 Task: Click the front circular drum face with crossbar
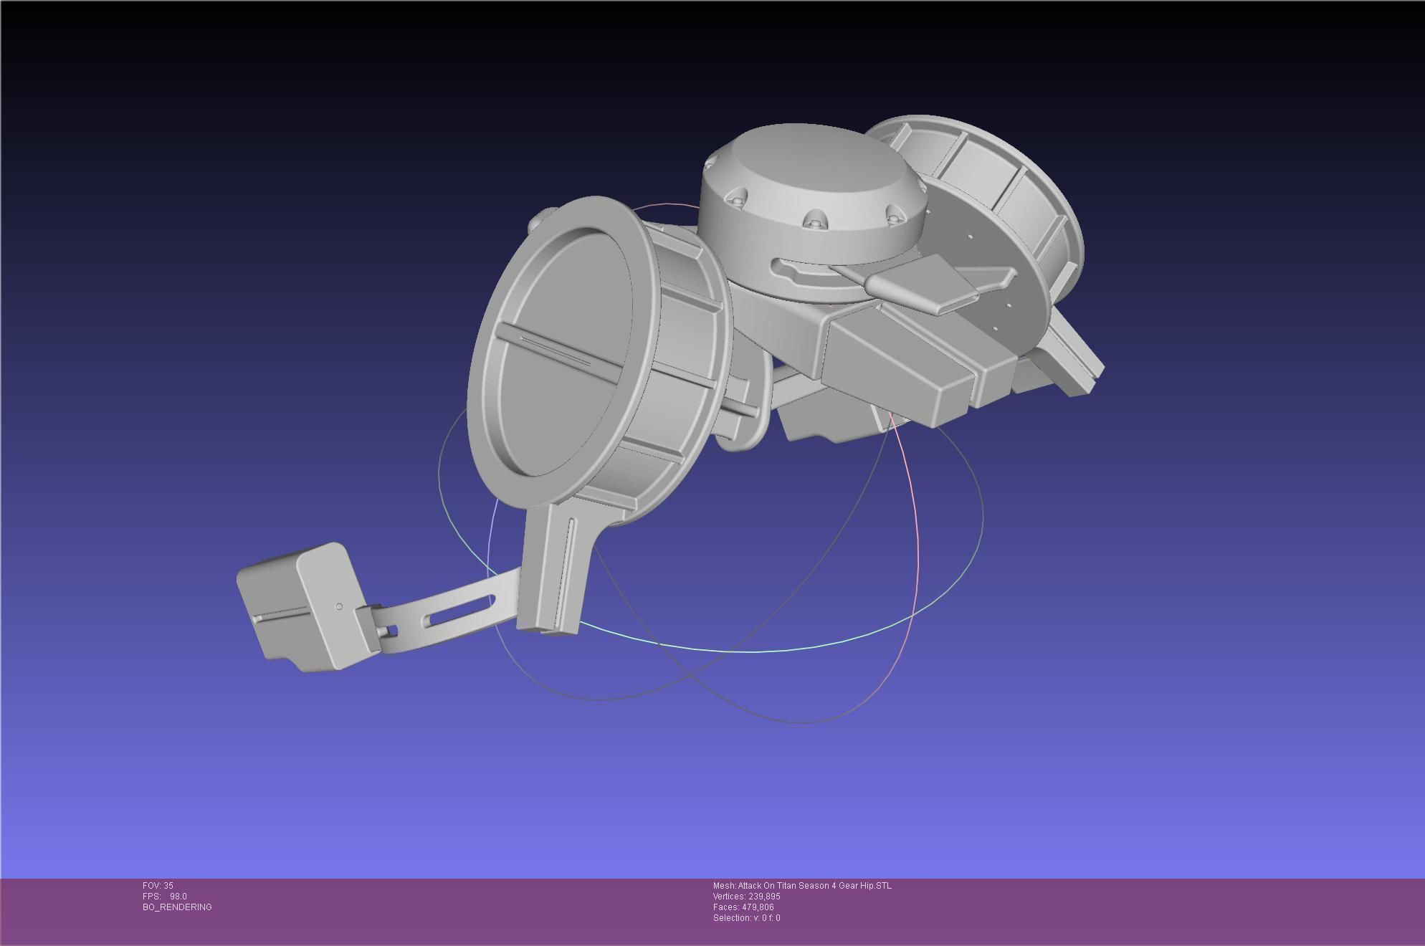point(564,351)
